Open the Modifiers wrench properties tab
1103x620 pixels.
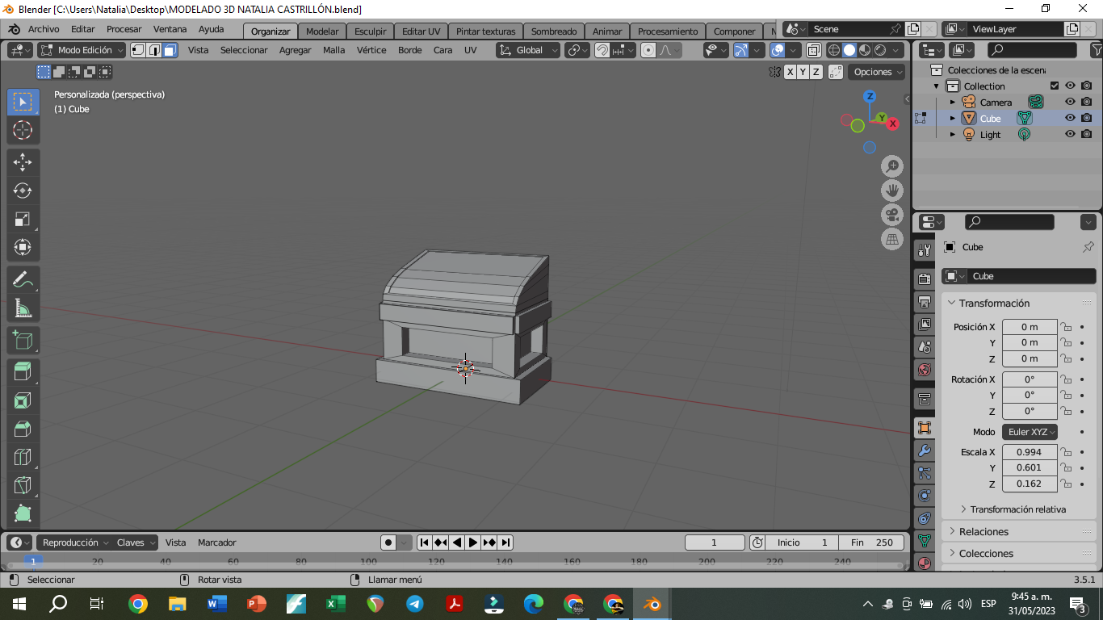(x=925, y=450)
